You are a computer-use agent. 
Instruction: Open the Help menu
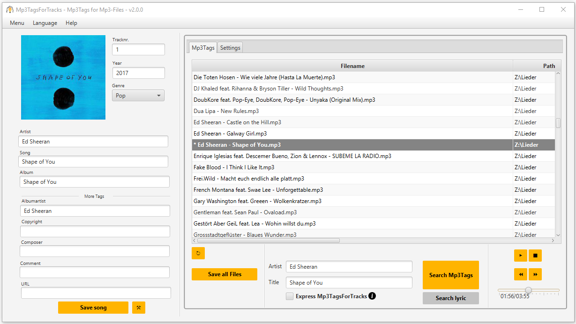(x=71, y=23)
